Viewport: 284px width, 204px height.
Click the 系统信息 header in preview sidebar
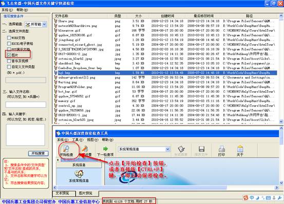tap(79, 165)
